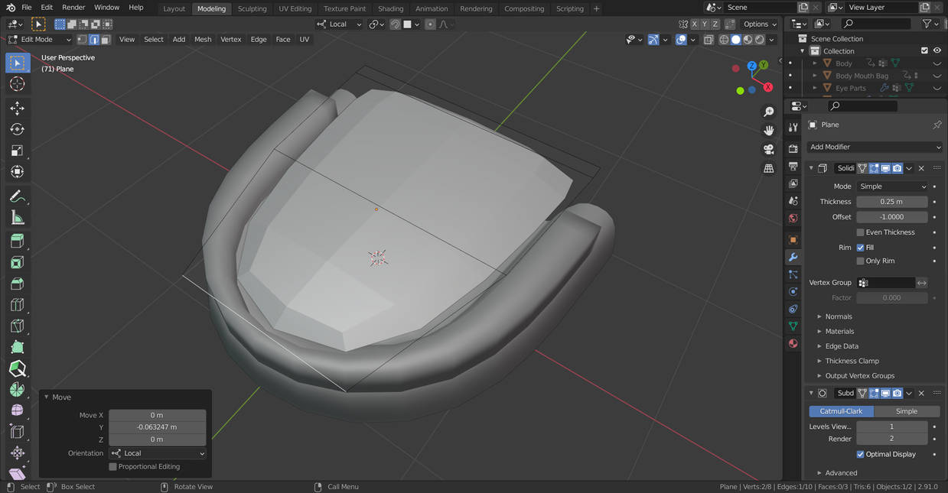This screenshot has height=493, width=948.
Task: Enable the Even Thickness checkbox
Action: (x=860, y=232)
